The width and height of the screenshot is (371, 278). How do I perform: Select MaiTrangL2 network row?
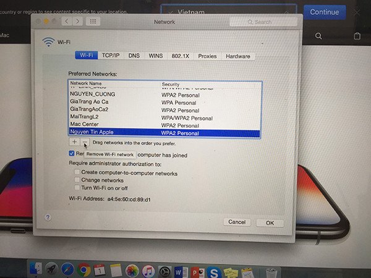[165, 117]
